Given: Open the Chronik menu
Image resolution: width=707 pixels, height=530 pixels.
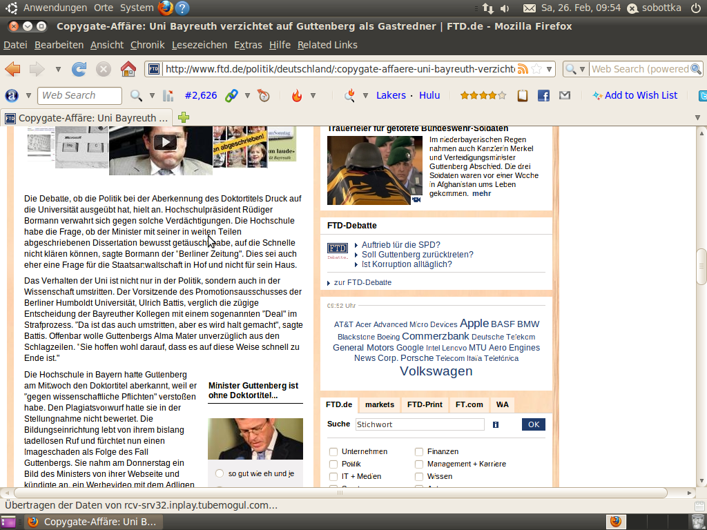Looking at the screenshot, I should click(148, 45).
